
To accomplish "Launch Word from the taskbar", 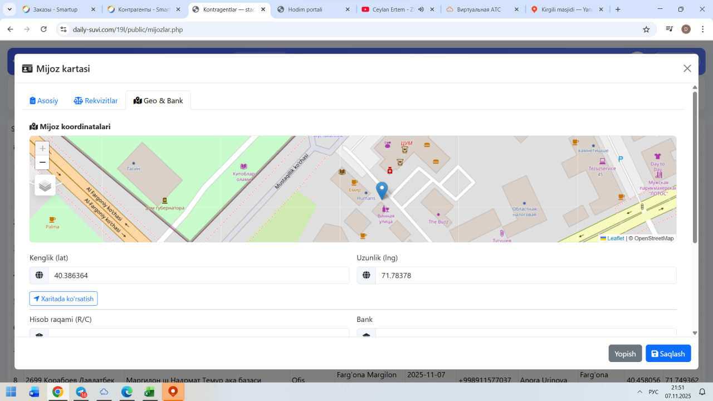I will pyautogui.click(x=35, y=392).
